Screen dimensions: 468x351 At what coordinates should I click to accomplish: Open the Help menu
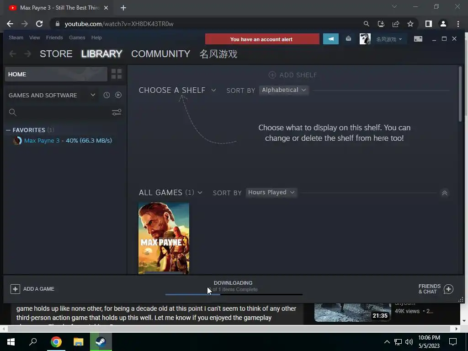coord(96,37)
